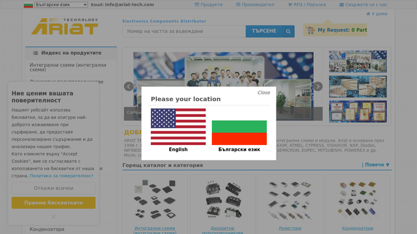The height and width of the screenshot is (234, 417).
Task: Open Политика за поверителност link
Action: (62, 175)
